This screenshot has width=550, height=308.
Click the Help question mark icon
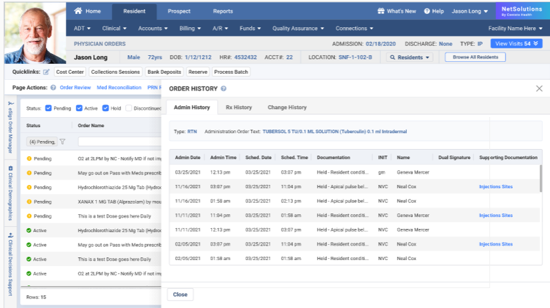click(x=427, y=11)
